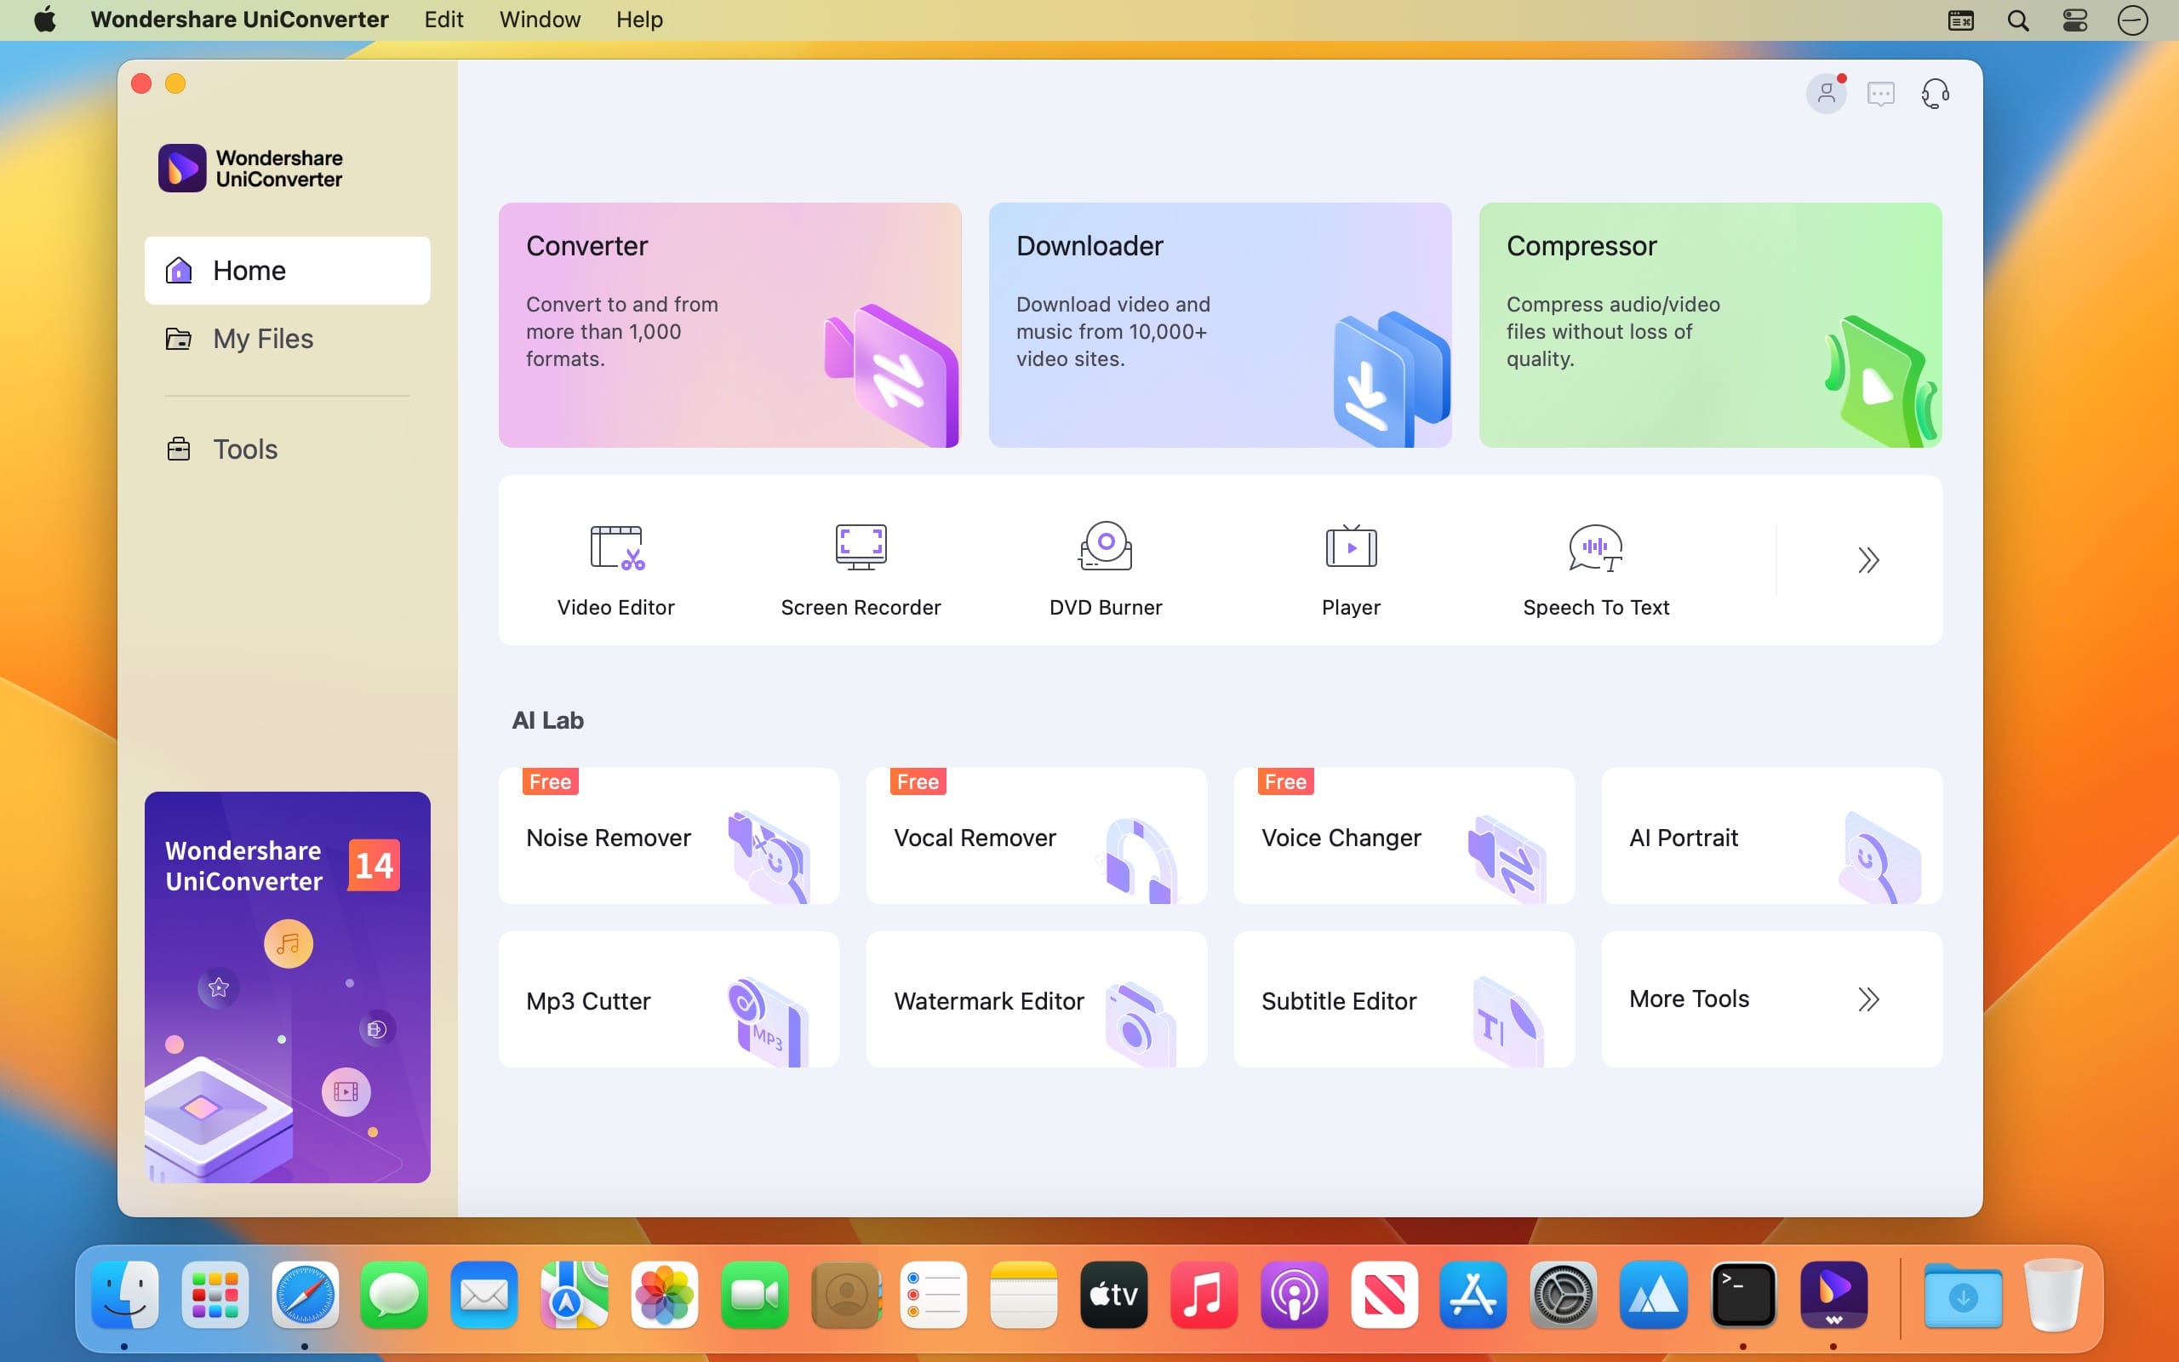Open the Trash in the dock
The image size is (2179, 1362).
(x=2053, y=1295)
